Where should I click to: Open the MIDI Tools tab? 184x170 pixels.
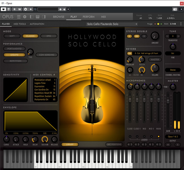[20, 24]
